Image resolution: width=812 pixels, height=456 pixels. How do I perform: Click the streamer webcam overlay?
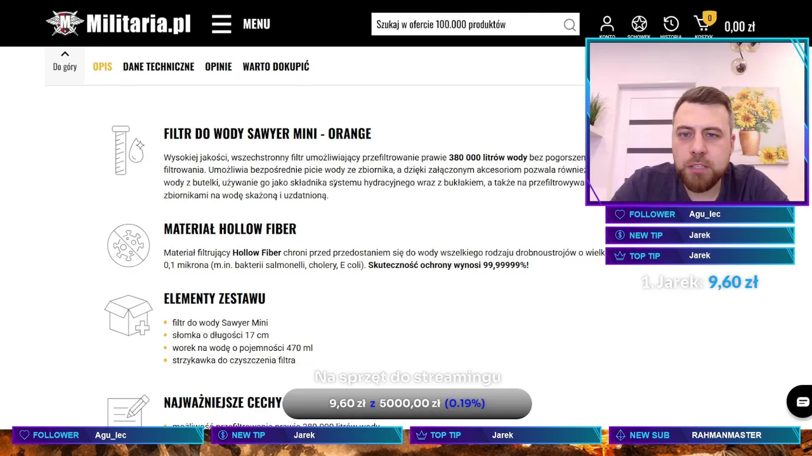click(697, 122)
